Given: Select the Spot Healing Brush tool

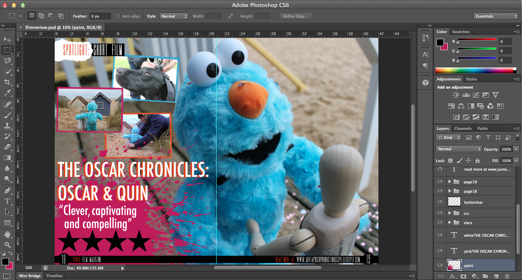Looking at the screenshot, I should click(7, 104).
